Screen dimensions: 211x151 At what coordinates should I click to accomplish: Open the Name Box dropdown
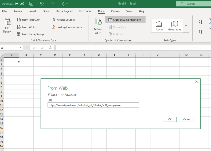click(x=21, y=48)
